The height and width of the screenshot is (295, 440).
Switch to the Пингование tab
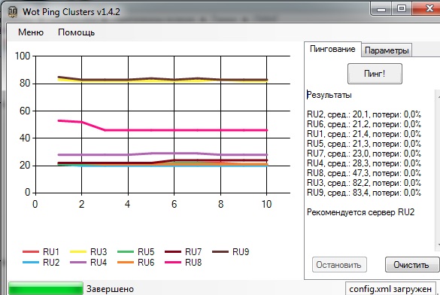pyautogui.click(x=332, y=50)
